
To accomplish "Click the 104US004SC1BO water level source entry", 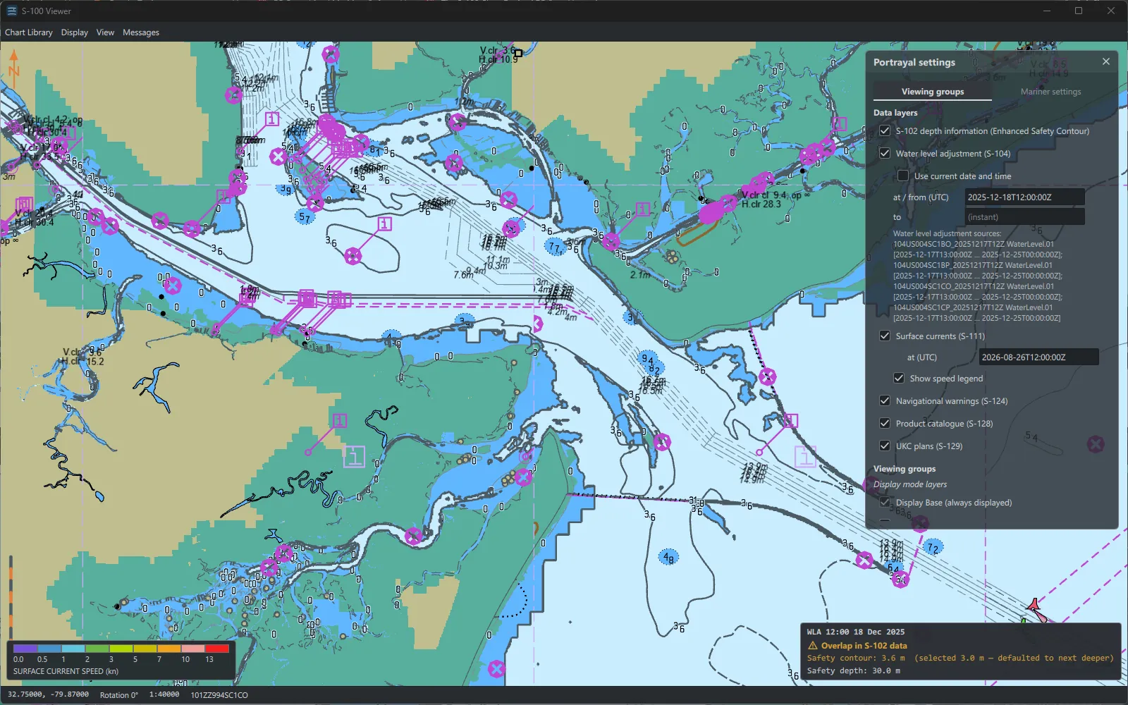I will 974,244.
